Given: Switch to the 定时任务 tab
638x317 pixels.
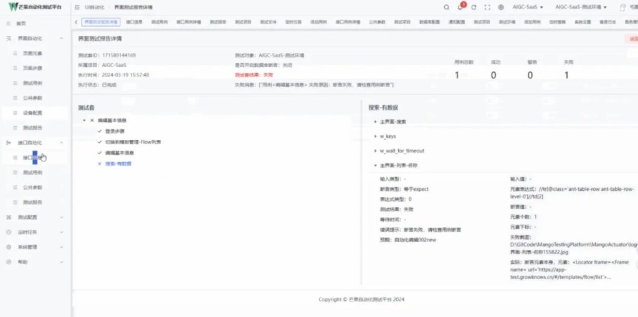Looking at the screenshot, I should pyautogui.click(x=293, y=22).
